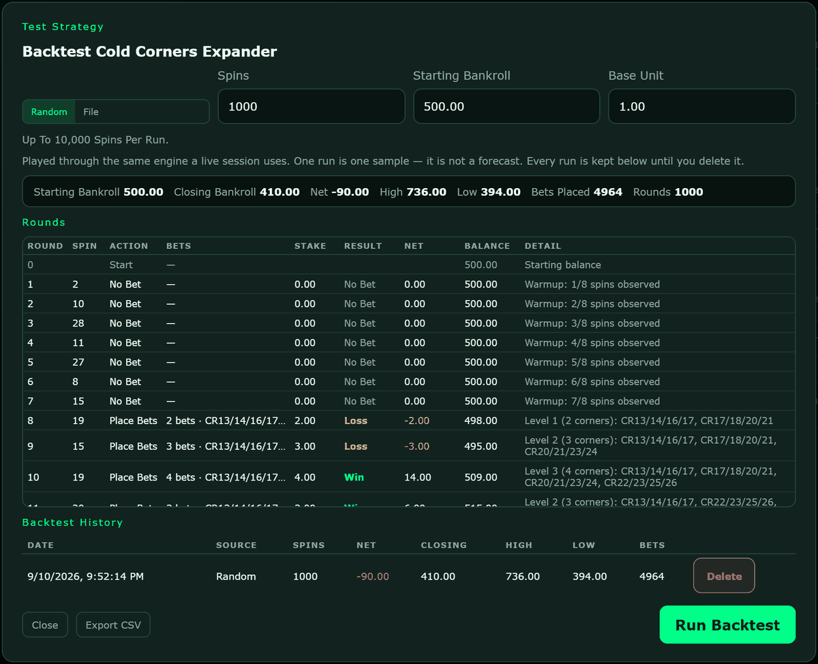This screenshot has width=818, height=664.
Task: Click '4 bets · CR13/14/16/17...' bets cell
Action: [x=226, y=477]
